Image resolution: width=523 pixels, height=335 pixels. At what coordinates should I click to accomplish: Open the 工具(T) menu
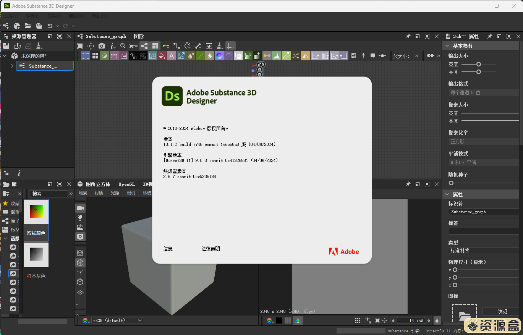tap(54, 16)
